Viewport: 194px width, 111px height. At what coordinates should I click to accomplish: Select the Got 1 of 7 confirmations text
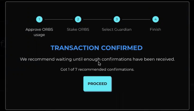[97, 69]
